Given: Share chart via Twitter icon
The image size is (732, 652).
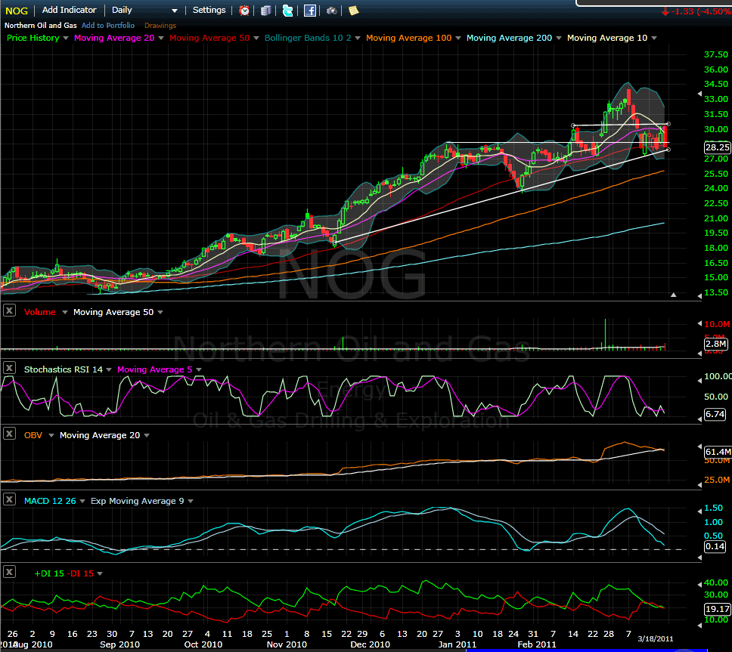Looking at the screenshot, I should click(x=287, y=11).
